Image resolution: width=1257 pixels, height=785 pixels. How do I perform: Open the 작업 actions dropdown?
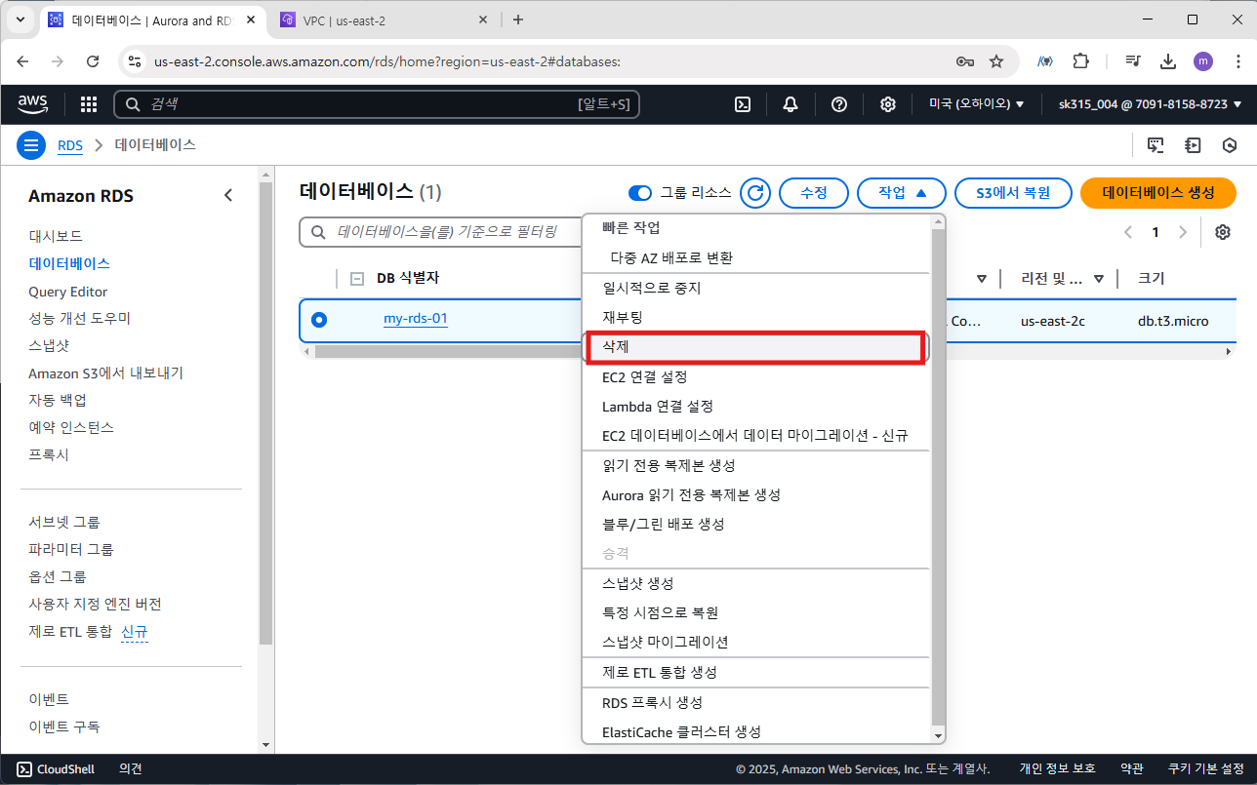click(x=901, y=193)
